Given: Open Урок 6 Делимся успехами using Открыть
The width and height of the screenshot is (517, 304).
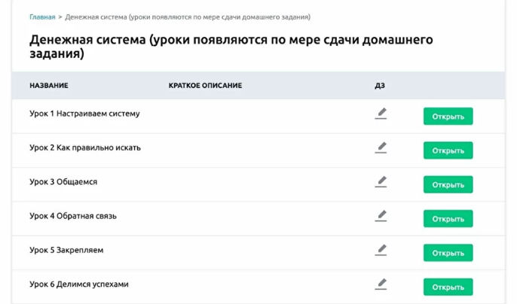Looking at the screenshot, I should (x=448, y=287).
